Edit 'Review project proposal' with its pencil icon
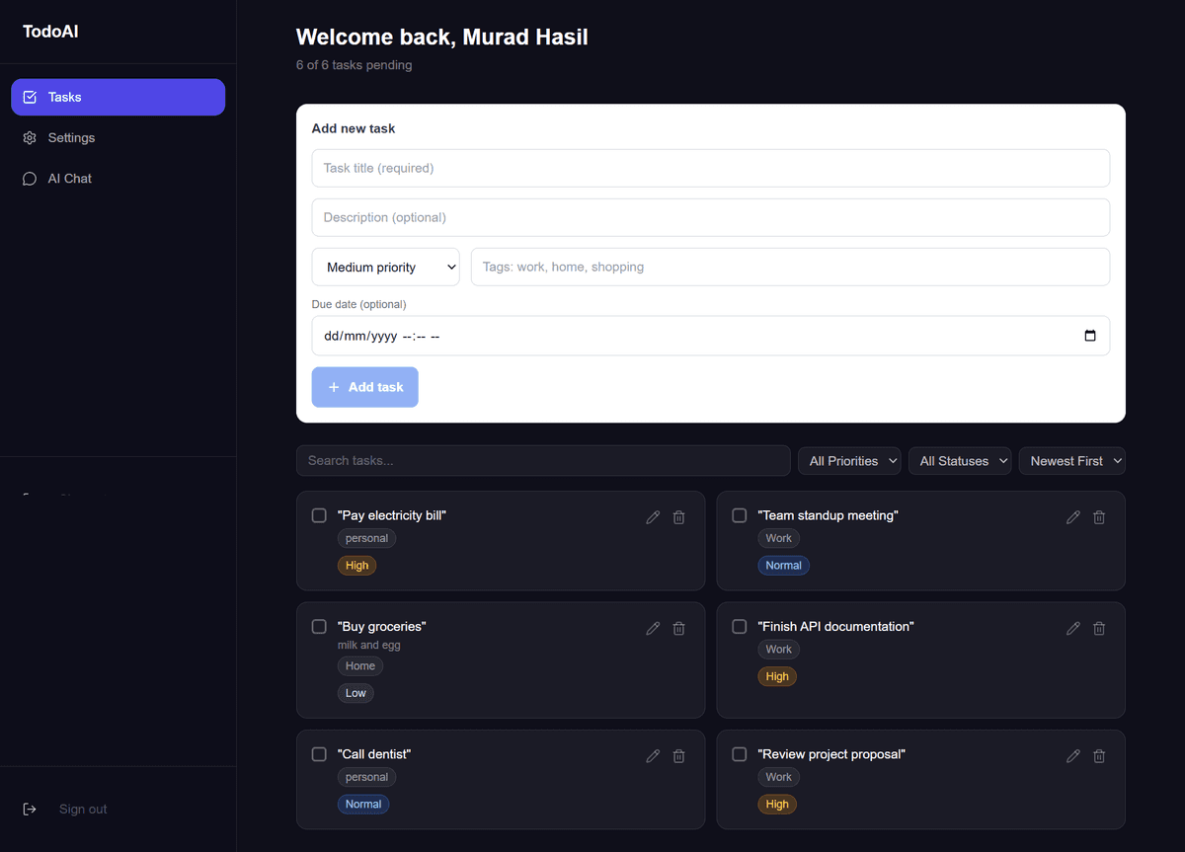This screenshot has width=1185, height=852. click(x=1073, y=755)
